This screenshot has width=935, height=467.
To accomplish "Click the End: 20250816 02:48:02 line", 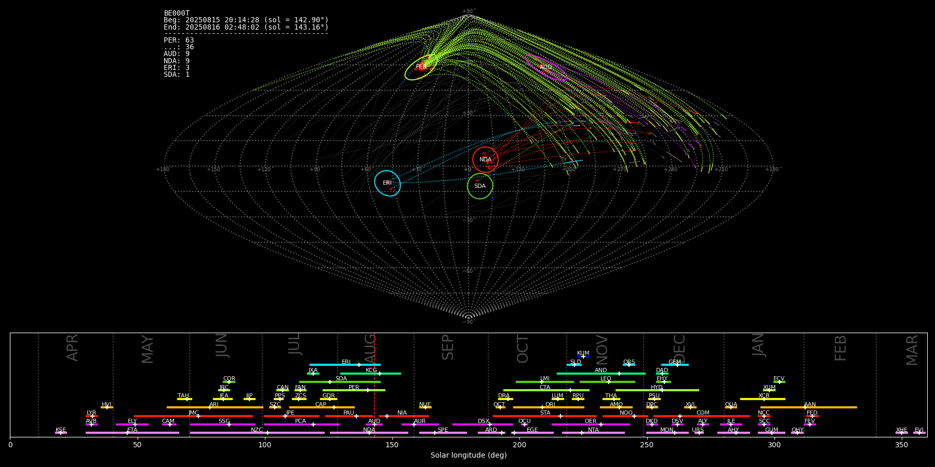I will click(x=246, y=27).
